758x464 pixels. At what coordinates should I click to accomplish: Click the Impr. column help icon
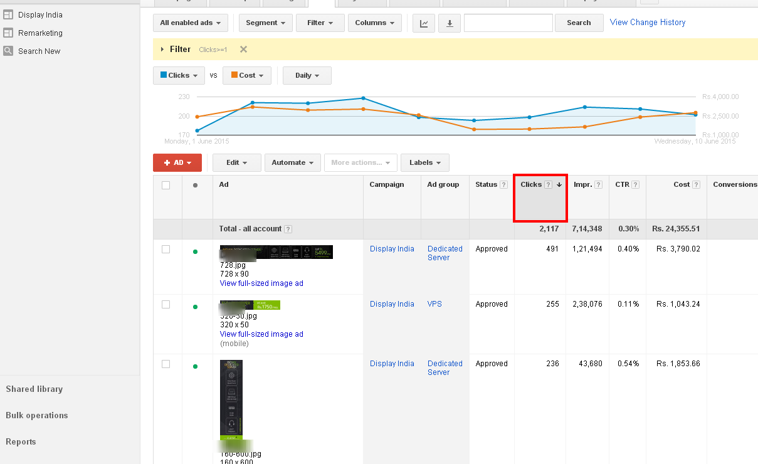598,185
